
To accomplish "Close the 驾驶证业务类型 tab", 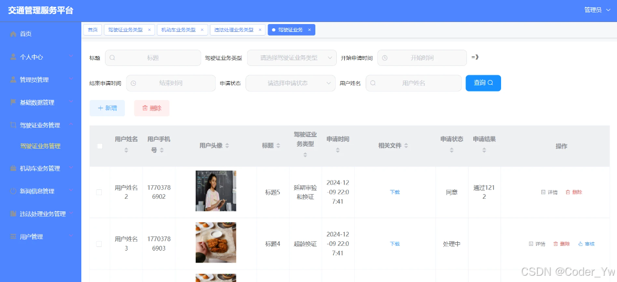I will click(149, 30).
